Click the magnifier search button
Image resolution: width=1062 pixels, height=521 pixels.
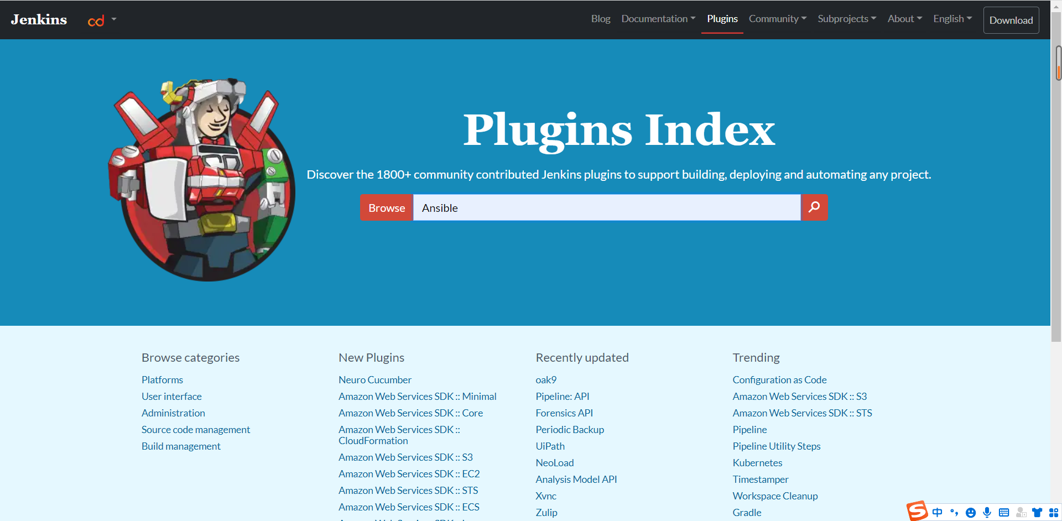pos(814,207)
